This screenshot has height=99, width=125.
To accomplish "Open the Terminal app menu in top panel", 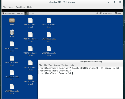I will (29, 13).
